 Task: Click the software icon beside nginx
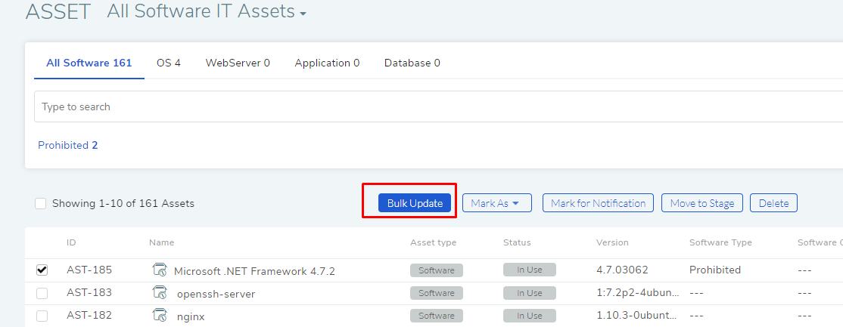160,315
